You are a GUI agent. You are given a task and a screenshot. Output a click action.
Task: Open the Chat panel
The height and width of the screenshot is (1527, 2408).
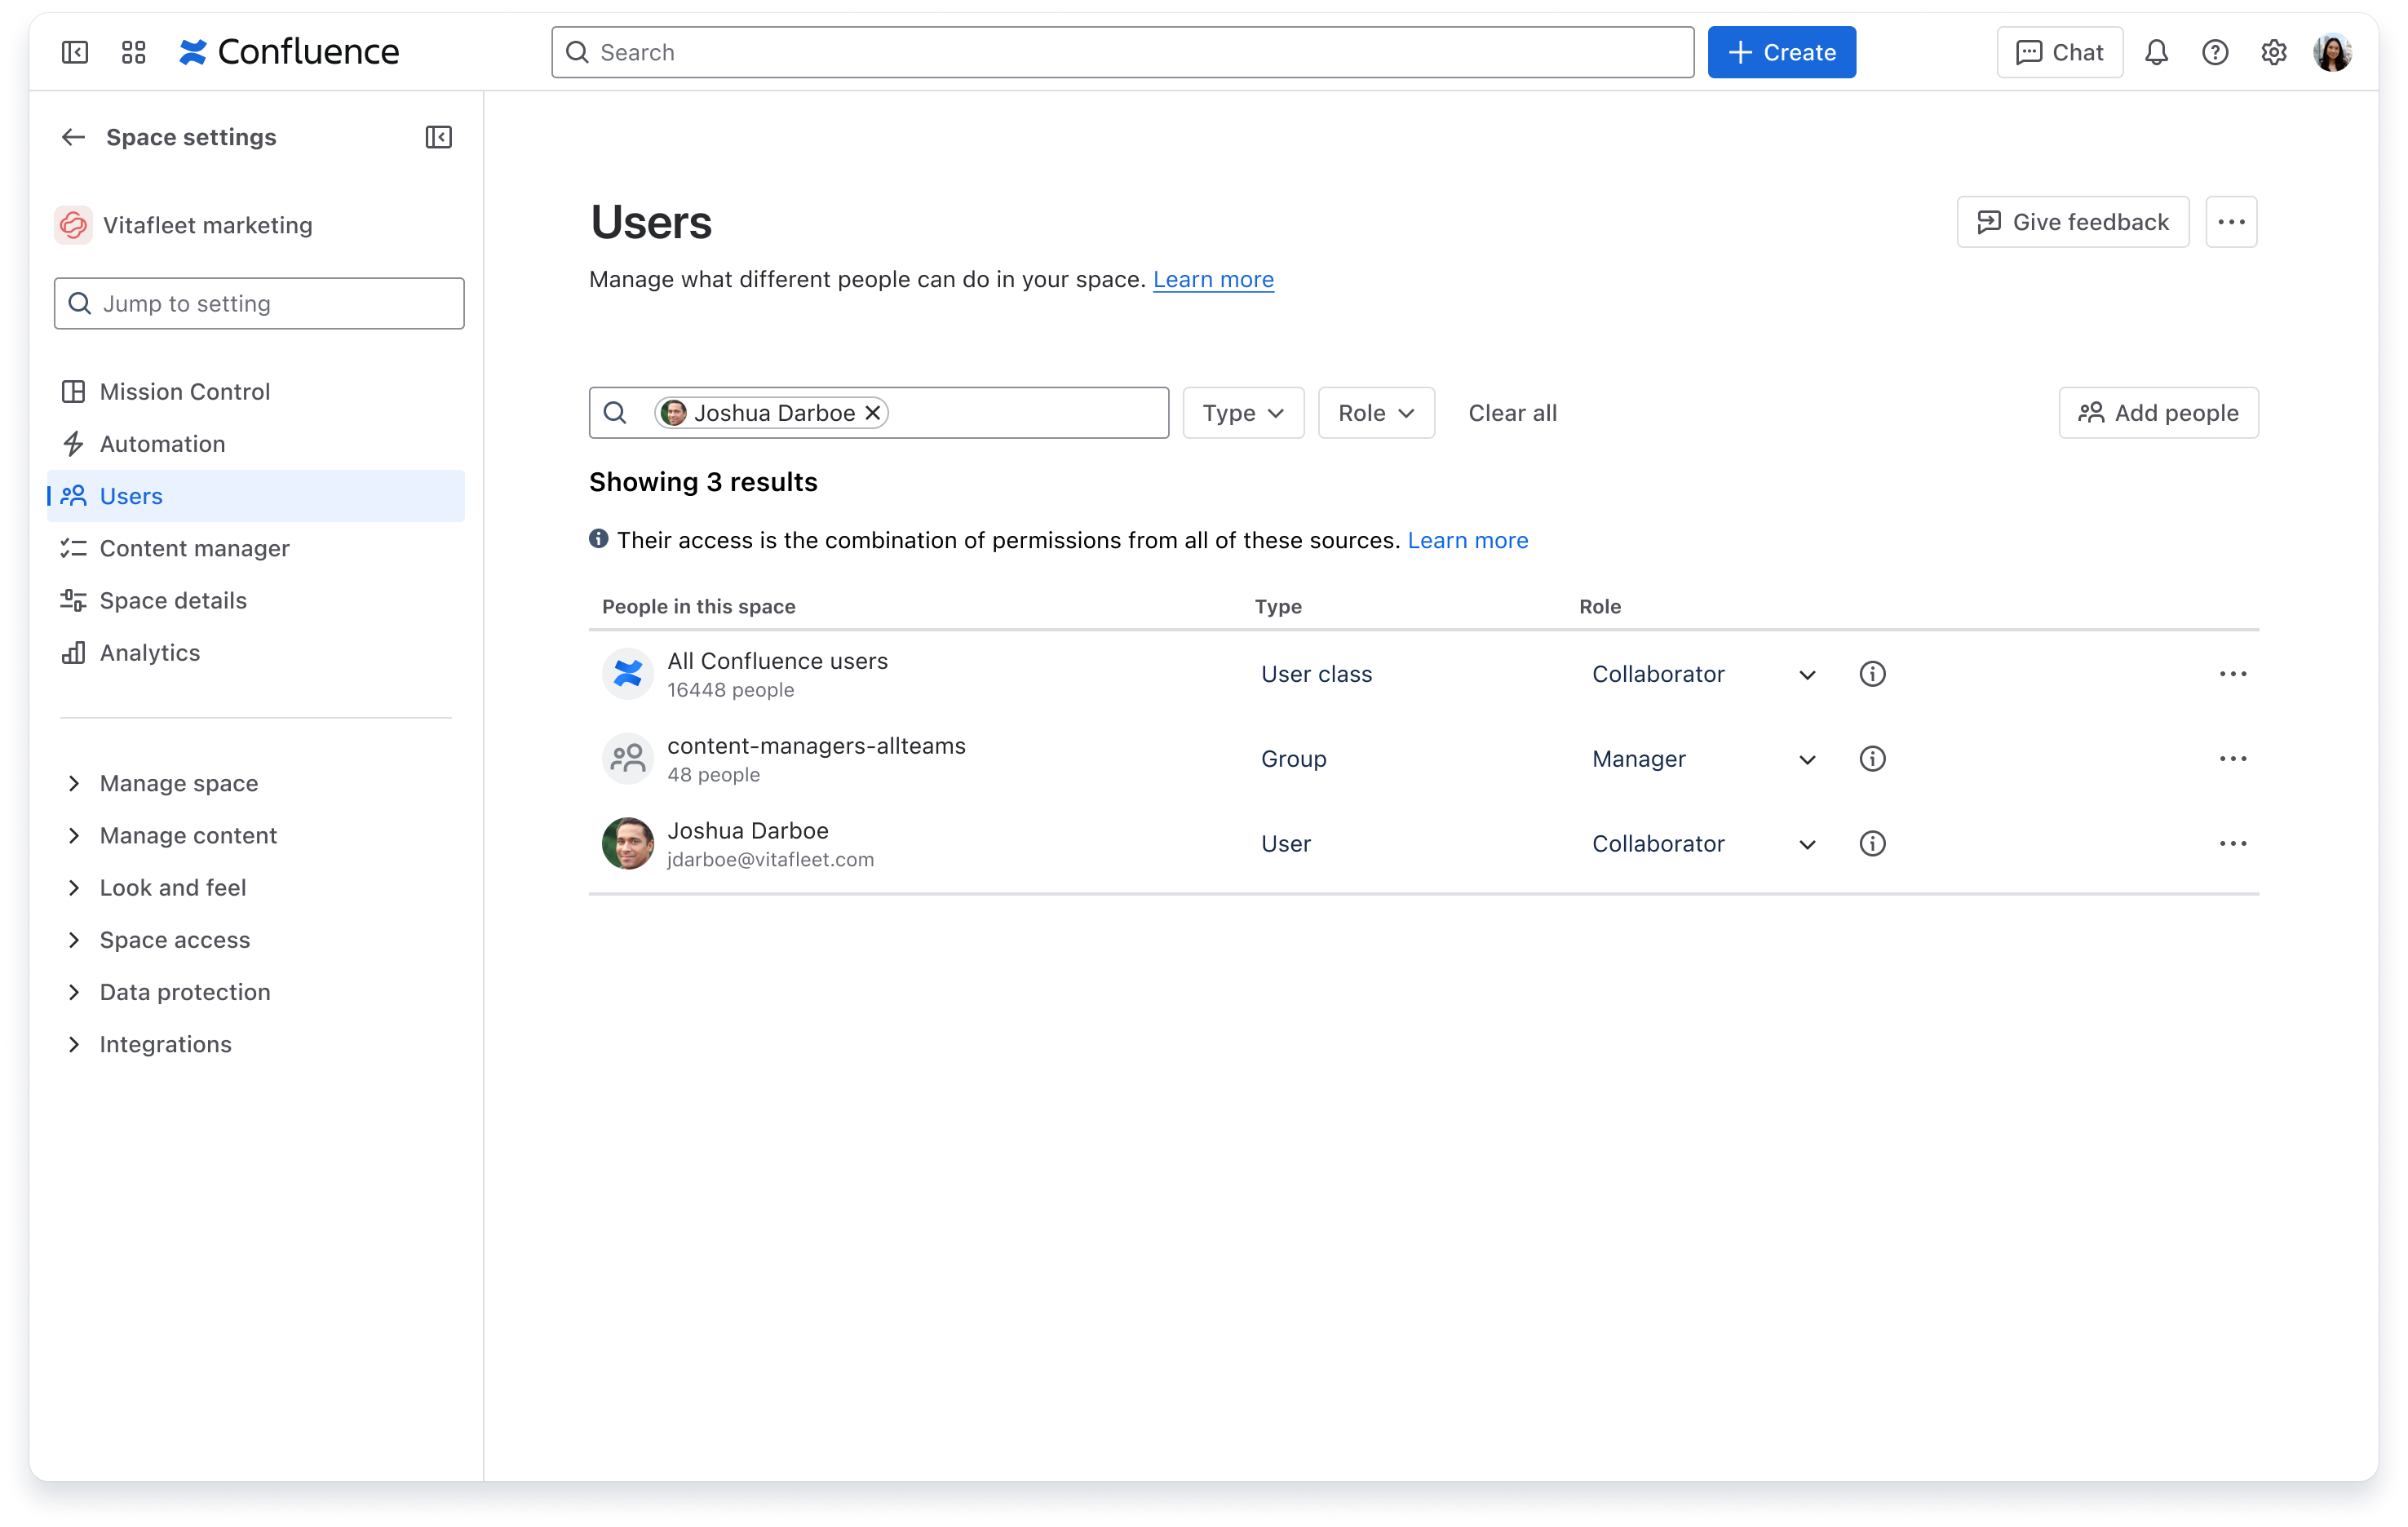pos(2059,52)
